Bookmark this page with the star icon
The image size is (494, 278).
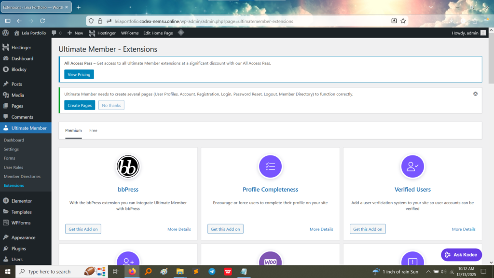(403, 21)
